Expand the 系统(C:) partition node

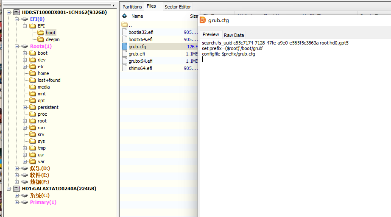17,195
